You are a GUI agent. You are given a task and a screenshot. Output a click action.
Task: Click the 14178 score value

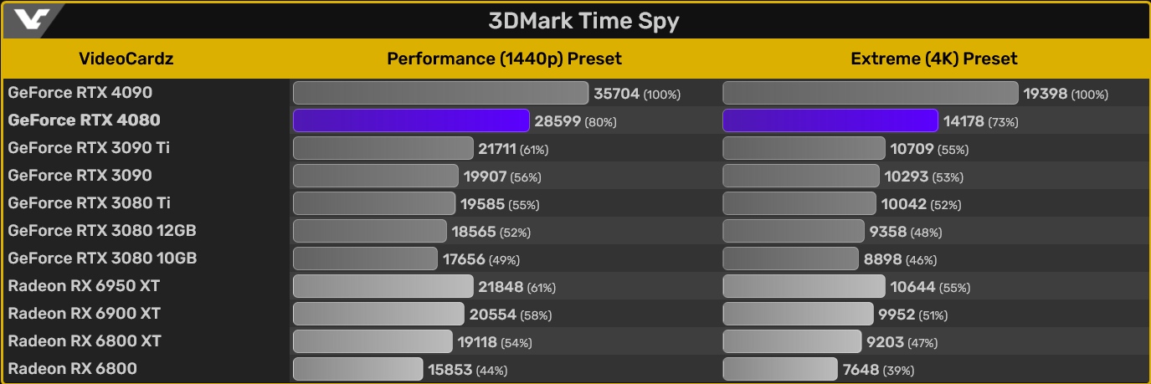(x=963, y=121)
